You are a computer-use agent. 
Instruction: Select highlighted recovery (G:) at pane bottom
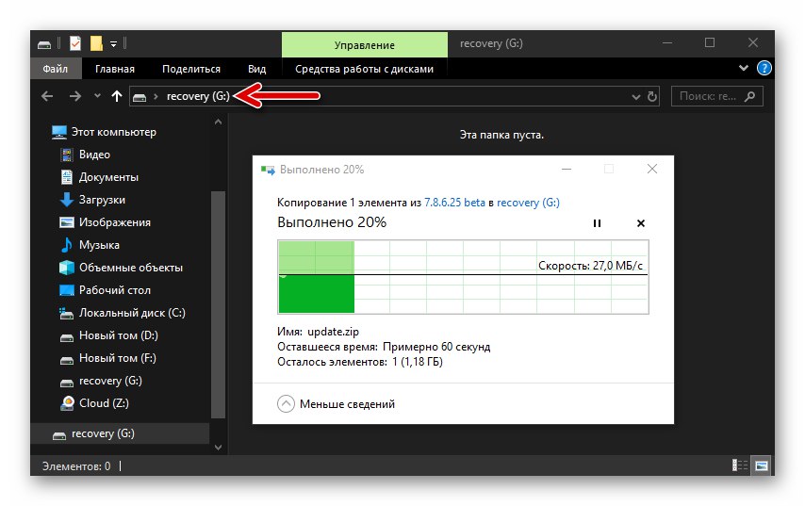click(120, 433)
